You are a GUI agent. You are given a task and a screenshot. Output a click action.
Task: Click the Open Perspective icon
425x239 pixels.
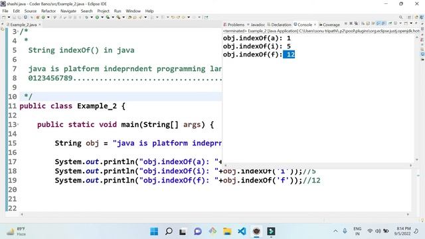point(410,17)
